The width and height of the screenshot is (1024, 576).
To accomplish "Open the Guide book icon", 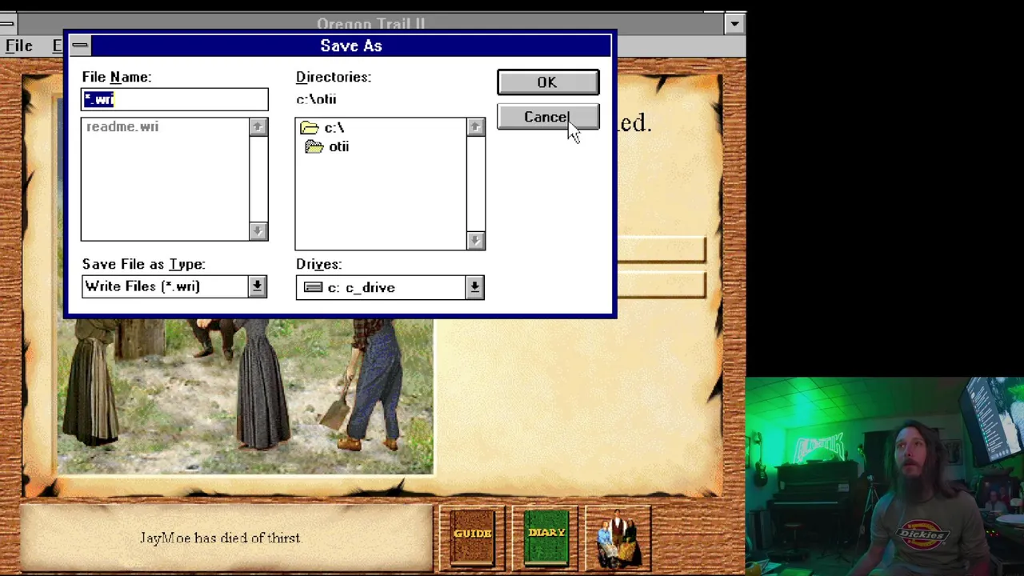I will [x=472, y=537].
